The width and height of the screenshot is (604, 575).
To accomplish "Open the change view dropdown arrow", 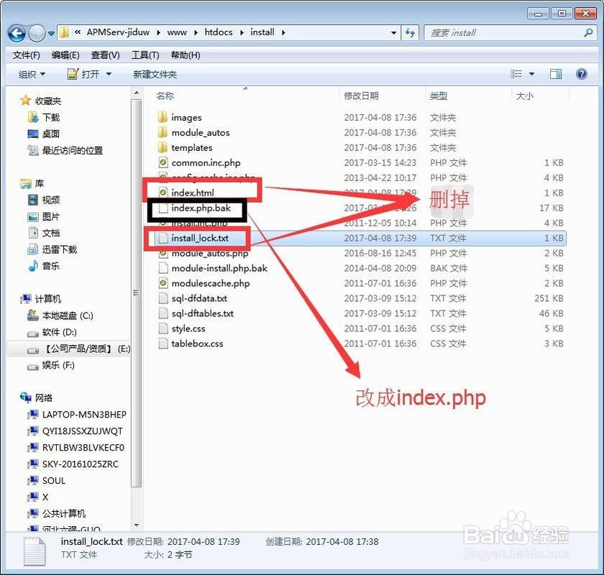I will click(532, 74).
